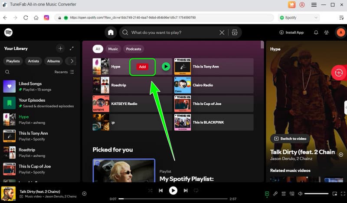Toggle the Now Playing view
The width and height of the screenshot is (347, 203).
[267, 194]
